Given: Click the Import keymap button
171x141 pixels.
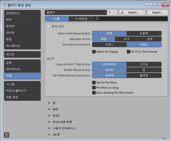Looking at the screenshot, I should click(131, 12).
